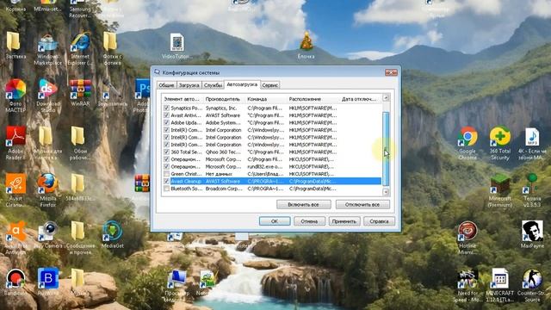Apply changes with Применить button
This screenshot has width=551, height=310.
pyautogui.click(x=344, y=221)
